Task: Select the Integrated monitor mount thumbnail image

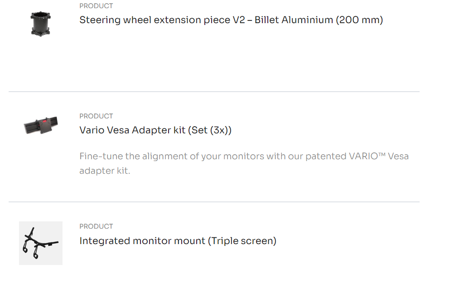Action: tap(40, 243)
